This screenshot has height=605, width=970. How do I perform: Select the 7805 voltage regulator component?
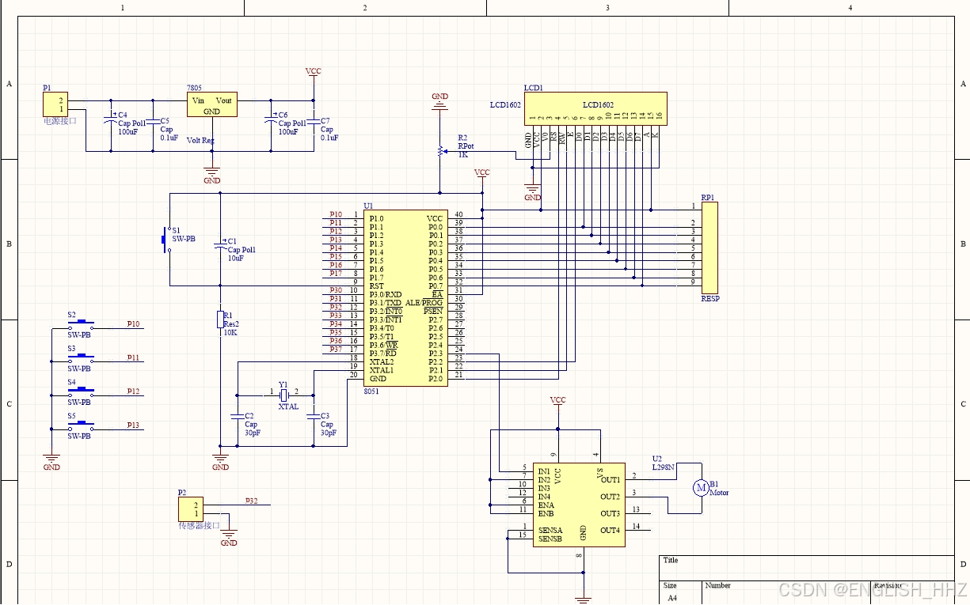(211, 104)
